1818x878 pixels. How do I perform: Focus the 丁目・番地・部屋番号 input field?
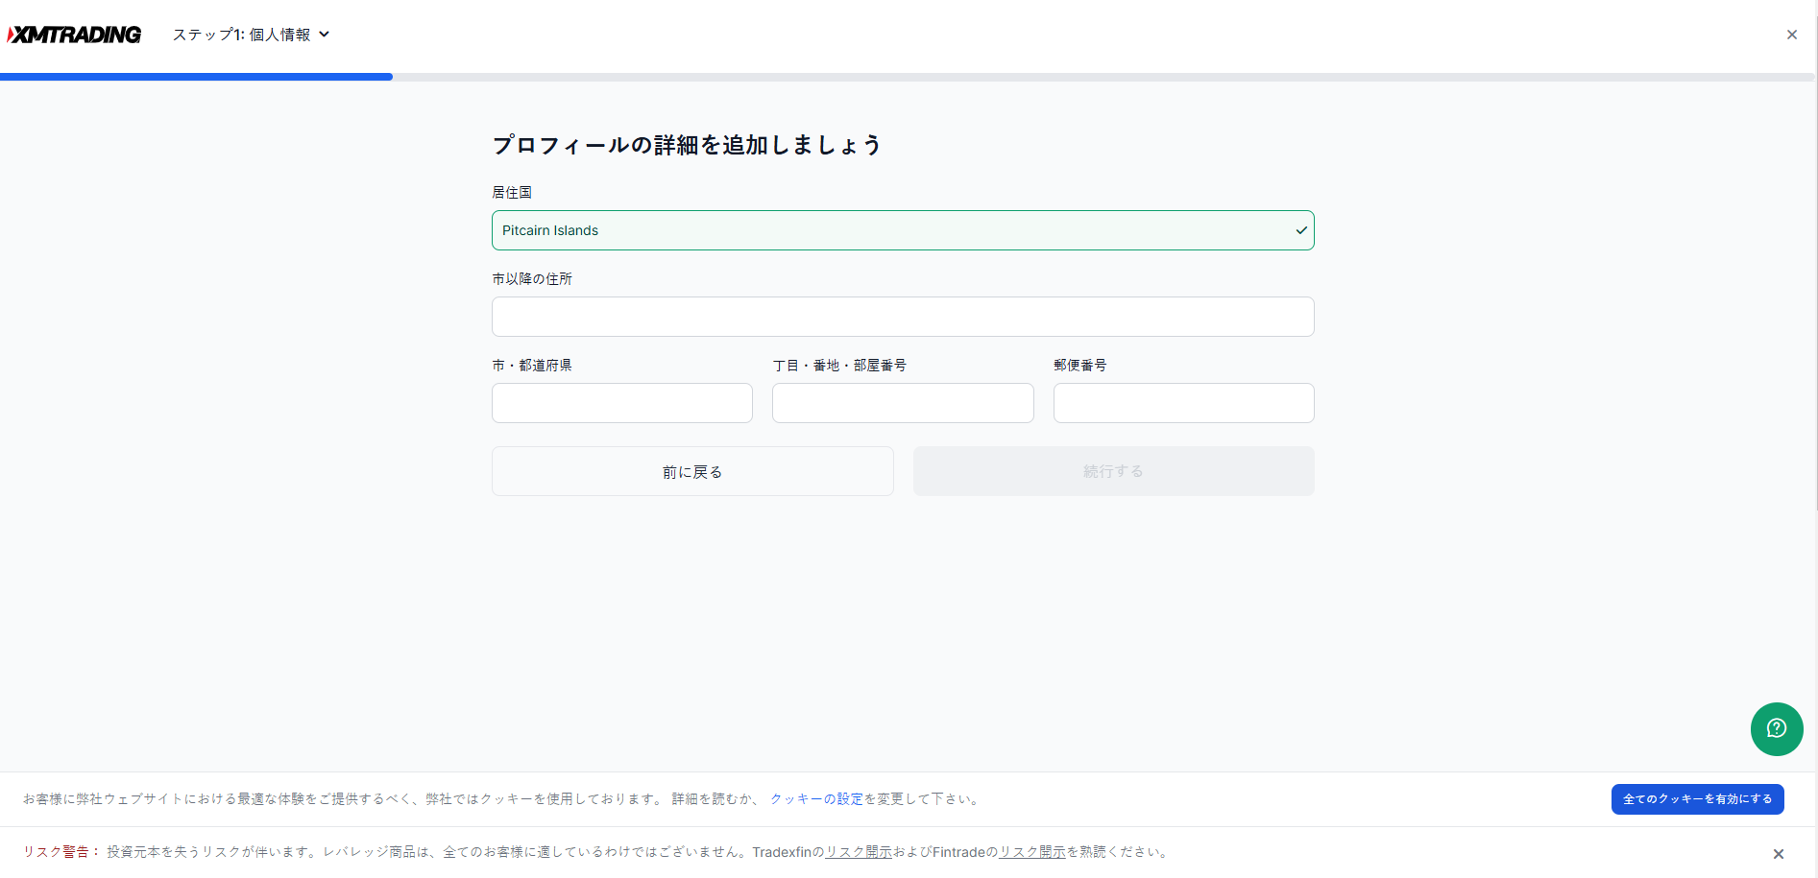[x=903, y=403]
